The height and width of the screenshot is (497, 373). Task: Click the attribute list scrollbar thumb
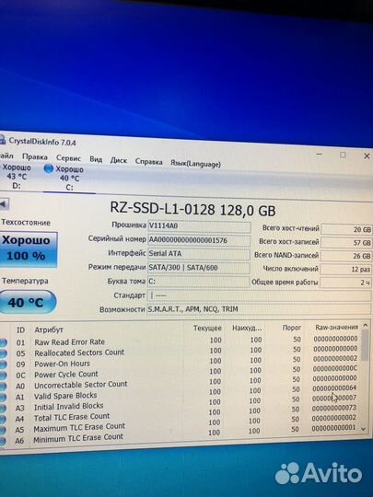(x=365, y=345)
